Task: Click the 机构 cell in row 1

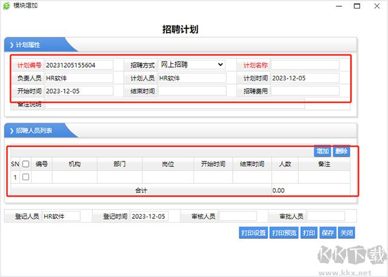Action: [75, 177]
